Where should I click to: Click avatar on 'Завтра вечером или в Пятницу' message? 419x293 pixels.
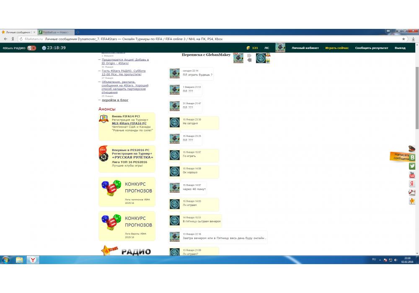[x=174, y=236]
